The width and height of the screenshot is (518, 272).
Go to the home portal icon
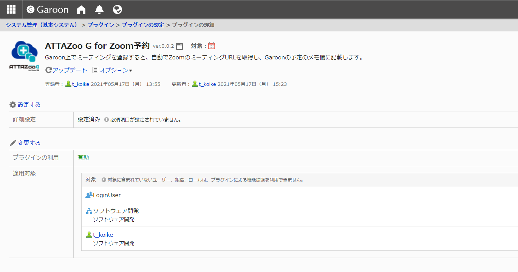point(81,9)
